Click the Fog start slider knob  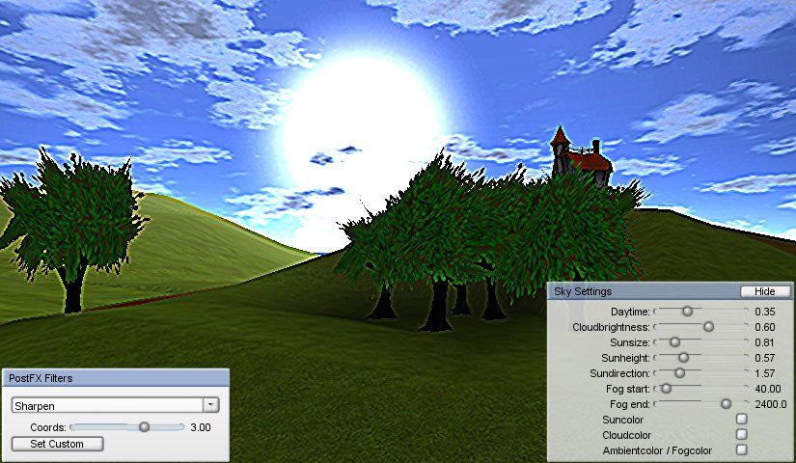point(666,389)
